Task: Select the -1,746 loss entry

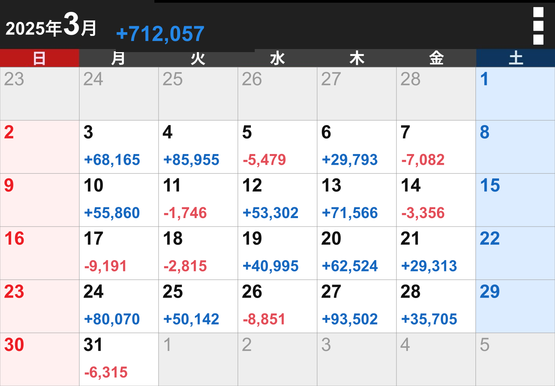Action: tap(185, 213)
